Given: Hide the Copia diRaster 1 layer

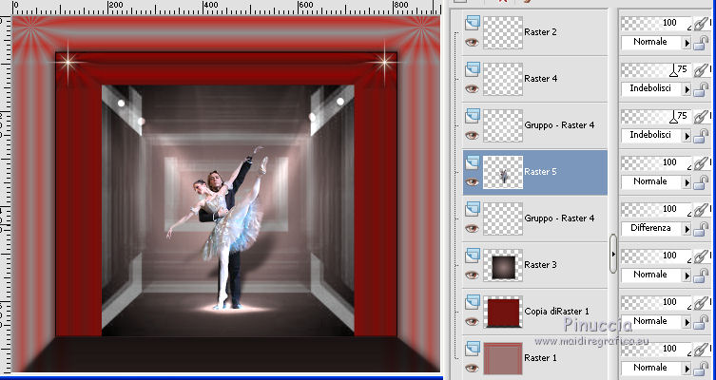Looking at the screenshot, I should coord(472,322).
